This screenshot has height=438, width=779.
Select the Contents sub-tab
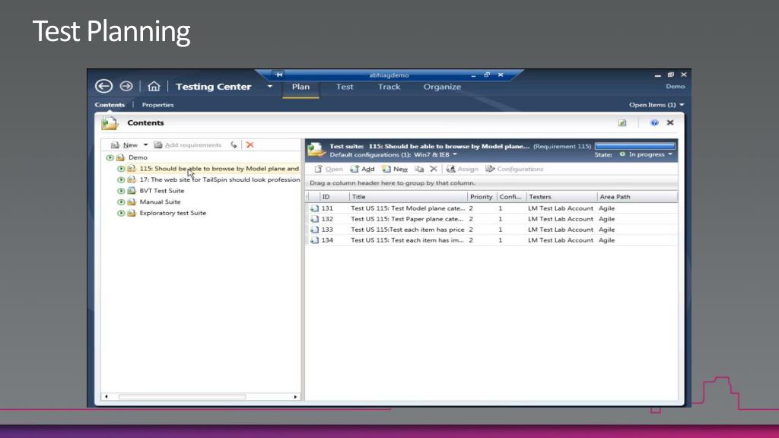110,105
